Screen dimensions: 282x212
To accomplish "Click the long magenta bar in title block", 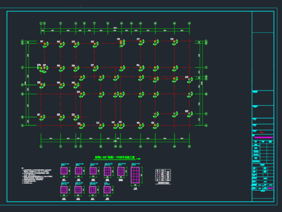I will (x=264, y=137).
